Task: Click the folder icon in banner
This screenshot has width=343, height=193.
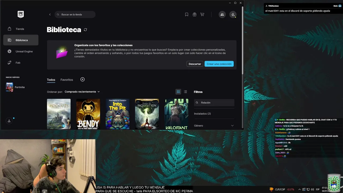Action: (62, 52)
